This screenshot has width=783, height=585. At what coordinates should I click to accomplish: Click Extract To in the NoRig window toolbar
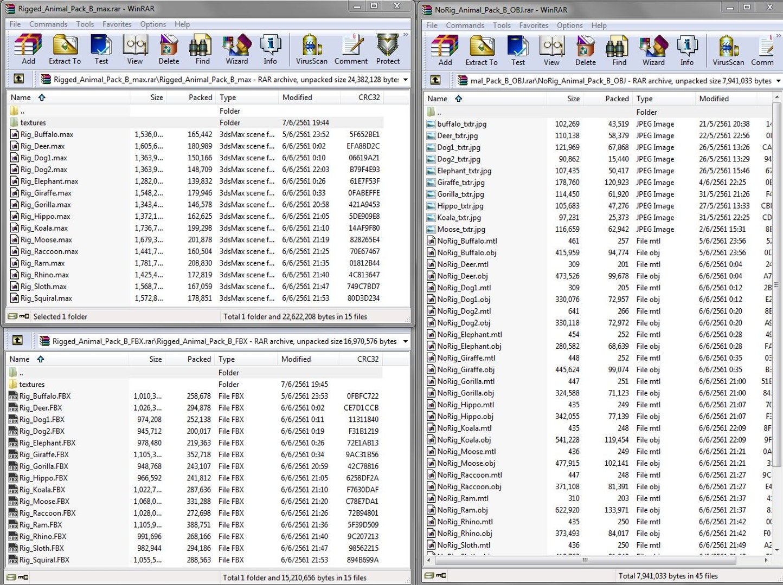[x=482, y=50]
